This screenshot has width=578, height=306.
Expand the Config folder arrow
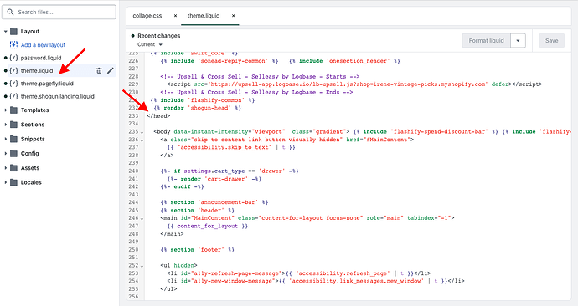click(6, 153)
